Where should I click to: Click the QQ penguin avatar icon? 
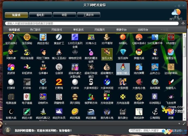tap(8, 130)
